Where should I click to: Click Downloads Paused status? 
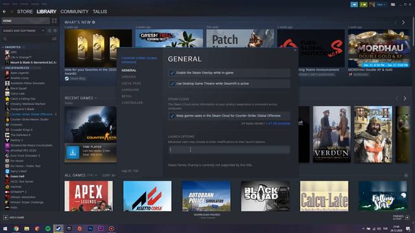tap(207, 215)
